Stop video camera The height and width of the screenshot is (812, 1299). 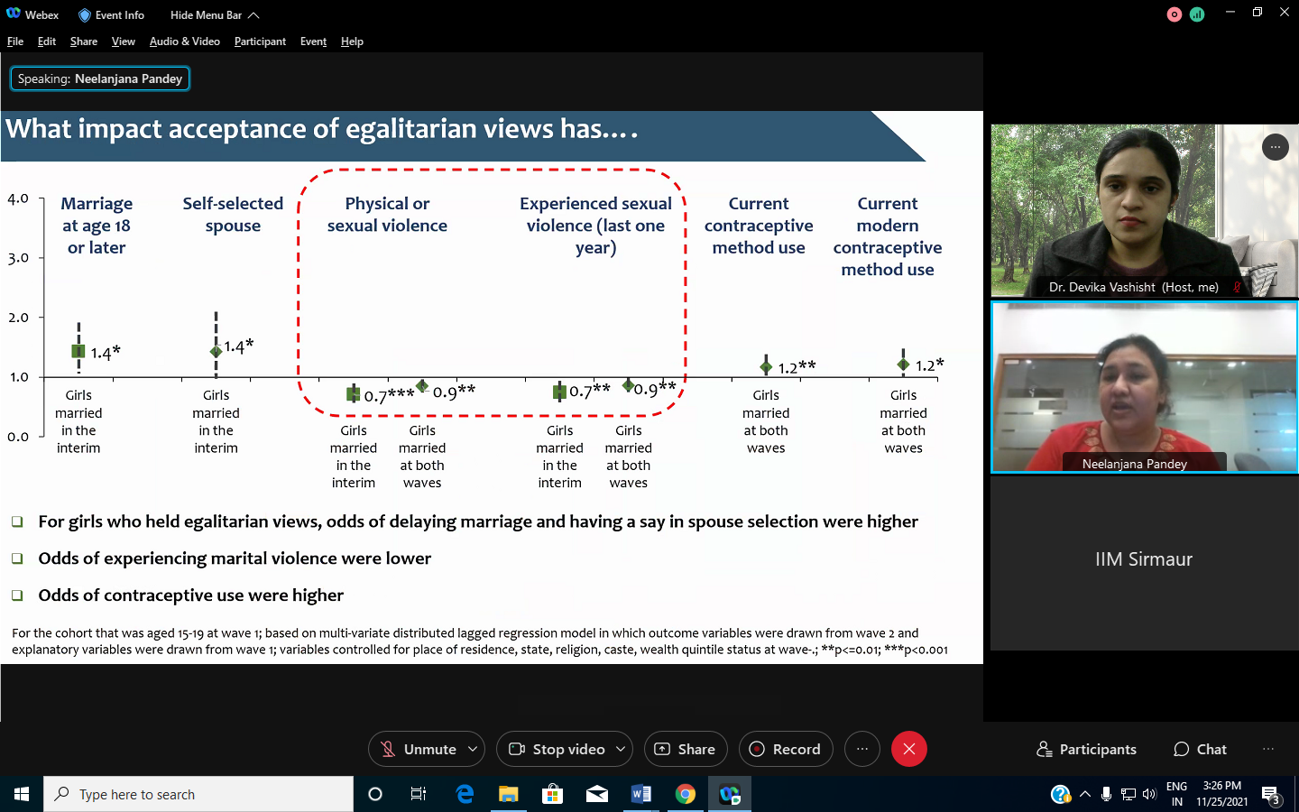tap(557, 749)
